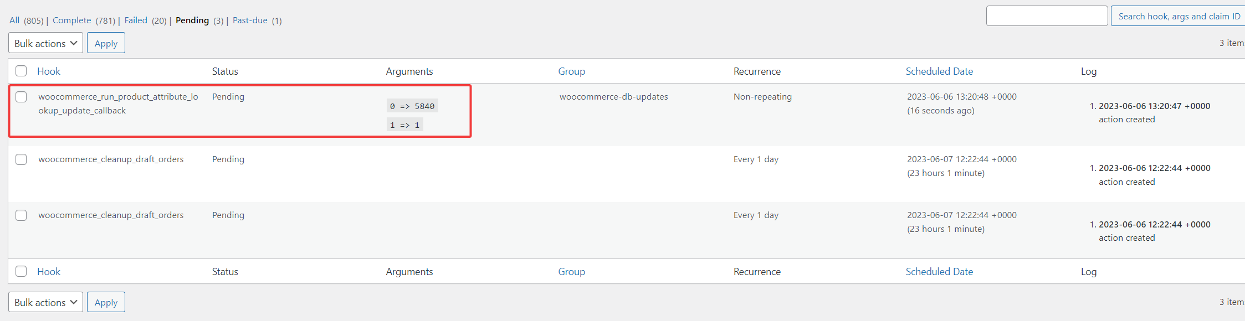Viewport: 1245px width, 321px height.
Task: Tick the last woocommerce_cleanup_draft_orders row checkbox
Action: [21, 215]
